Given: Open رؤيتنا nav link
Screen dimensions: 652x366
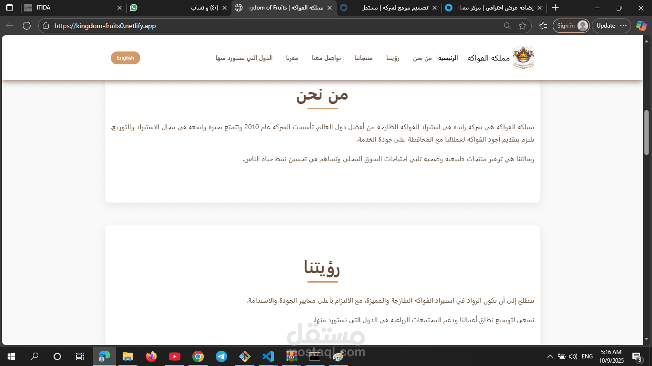Looking at the screenshot, I should click(x=393, y=58).
